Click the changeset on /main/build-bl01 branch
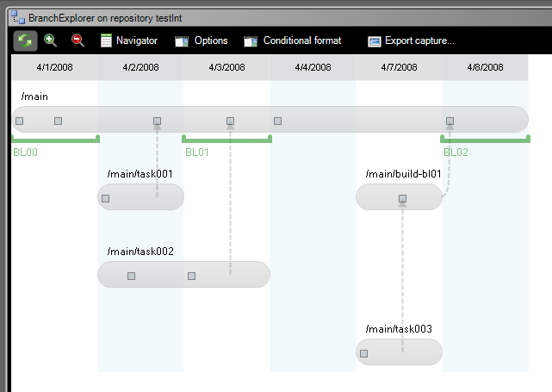The width and height of the screenshot is (552, 392). point(402,199)
